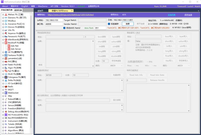Image resolution: width=201 pixels, height=135 pixels.
Task: Click the Delta Plc triangle icon
Action: click(6, 80)
